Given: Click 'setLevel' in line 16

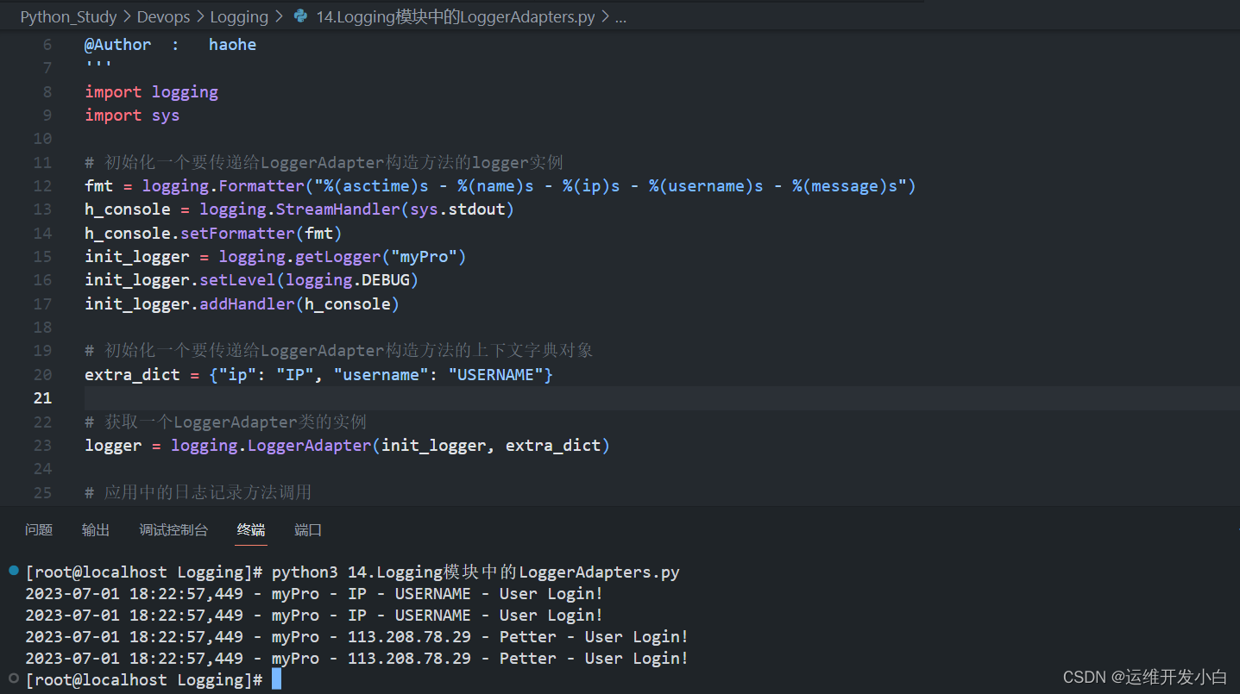Looking at the screenshot, I should point(238,280).
